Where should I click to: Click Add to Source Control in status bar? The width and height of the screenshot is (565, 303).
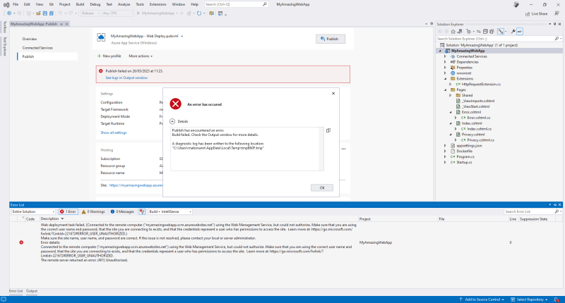click(482, 299)
